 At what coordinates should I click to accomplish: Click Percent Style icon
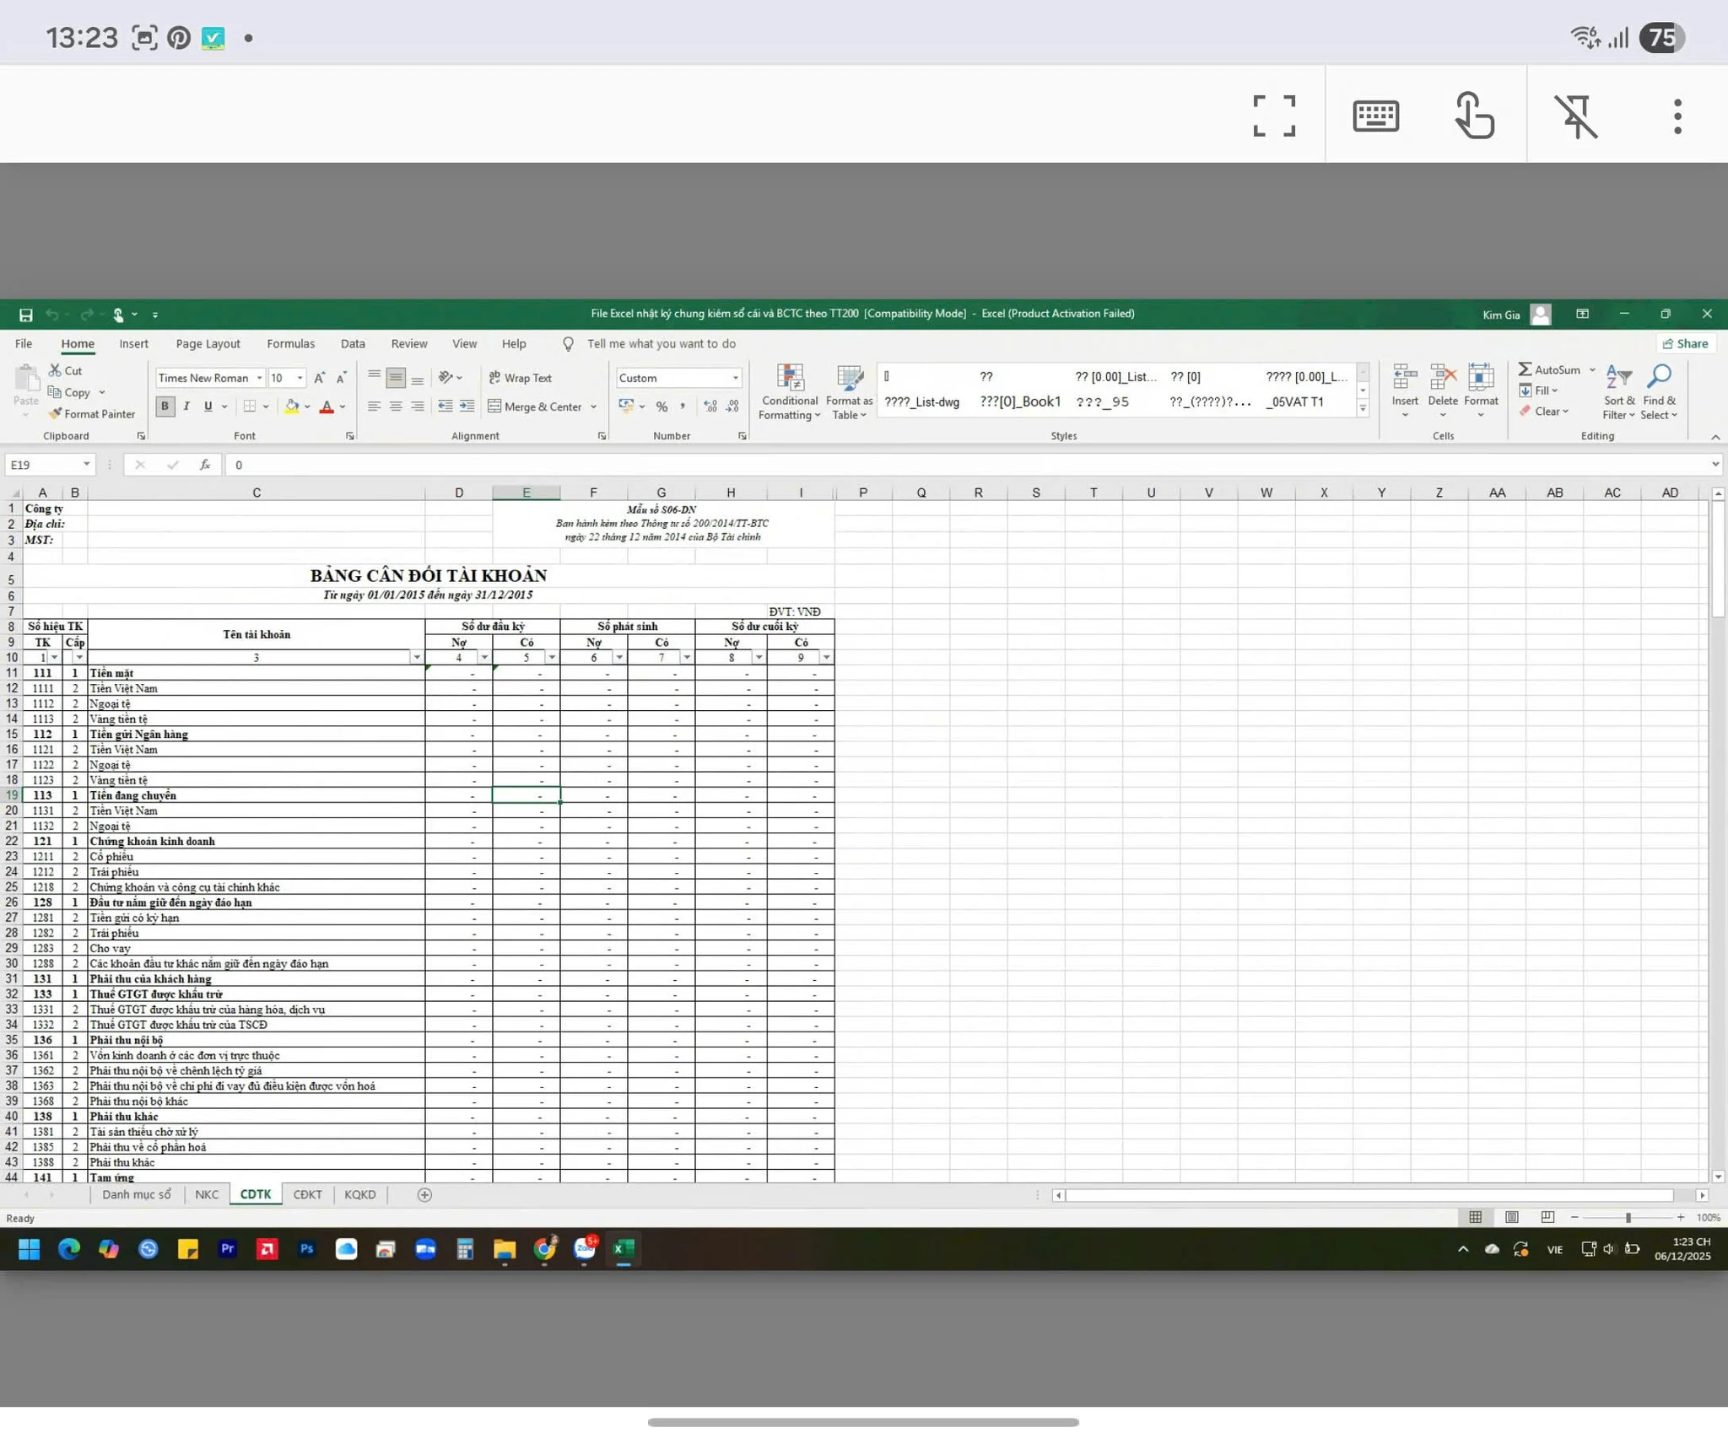[x=661, y=407]
